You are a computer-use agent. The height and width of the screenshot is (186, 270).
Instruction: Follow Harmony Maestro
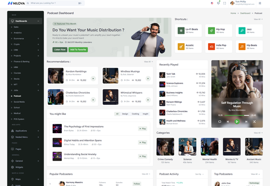pos(137,184)
